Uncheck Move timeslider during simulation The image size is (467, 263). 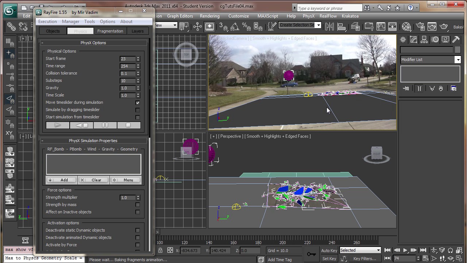[x=138, y=103]
